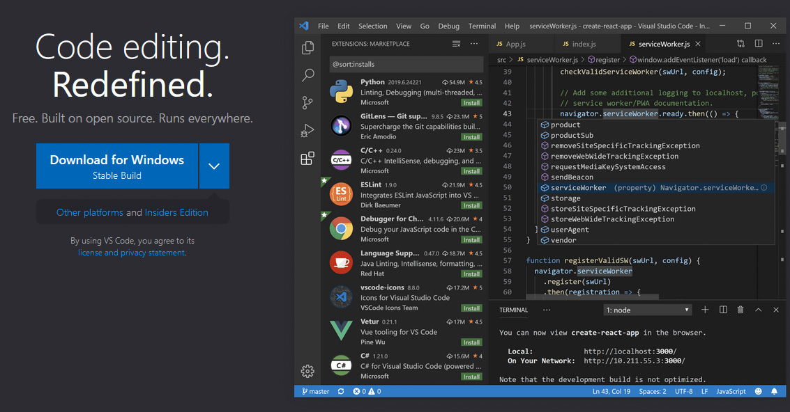Open the Edit menu
The width and height of the screenshot is (790, 412).
(344, 26)
